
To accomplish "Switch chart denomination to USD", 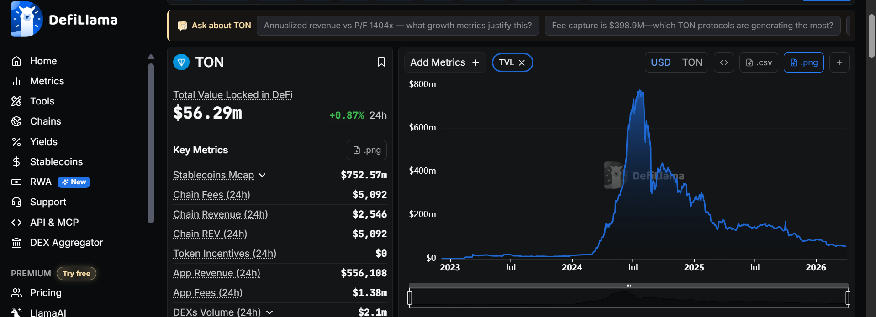I will click(x=660, y=62).
